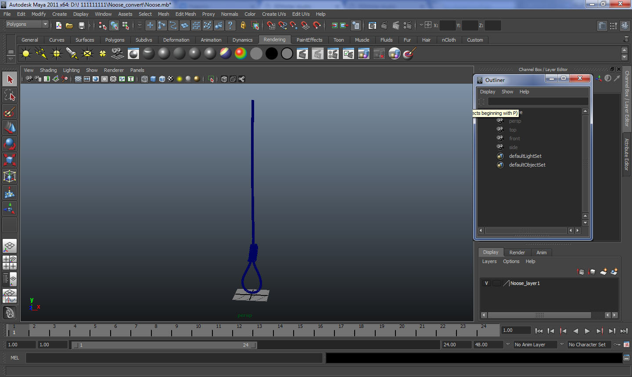The width and height of the screenshot is (632, 377).
Task: Toggle visibility of Noose_layer1
Action: [x=486, y=283]
